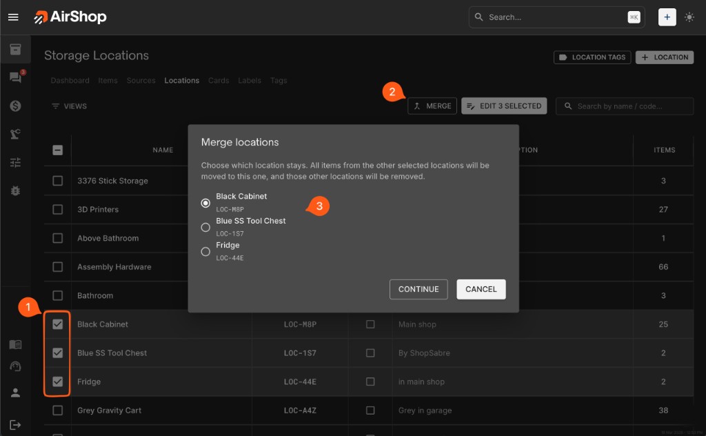Check the 3376 Stick Storage row checkbox
706x436 pixels.
pyautogui.click(x=58, y=181)
